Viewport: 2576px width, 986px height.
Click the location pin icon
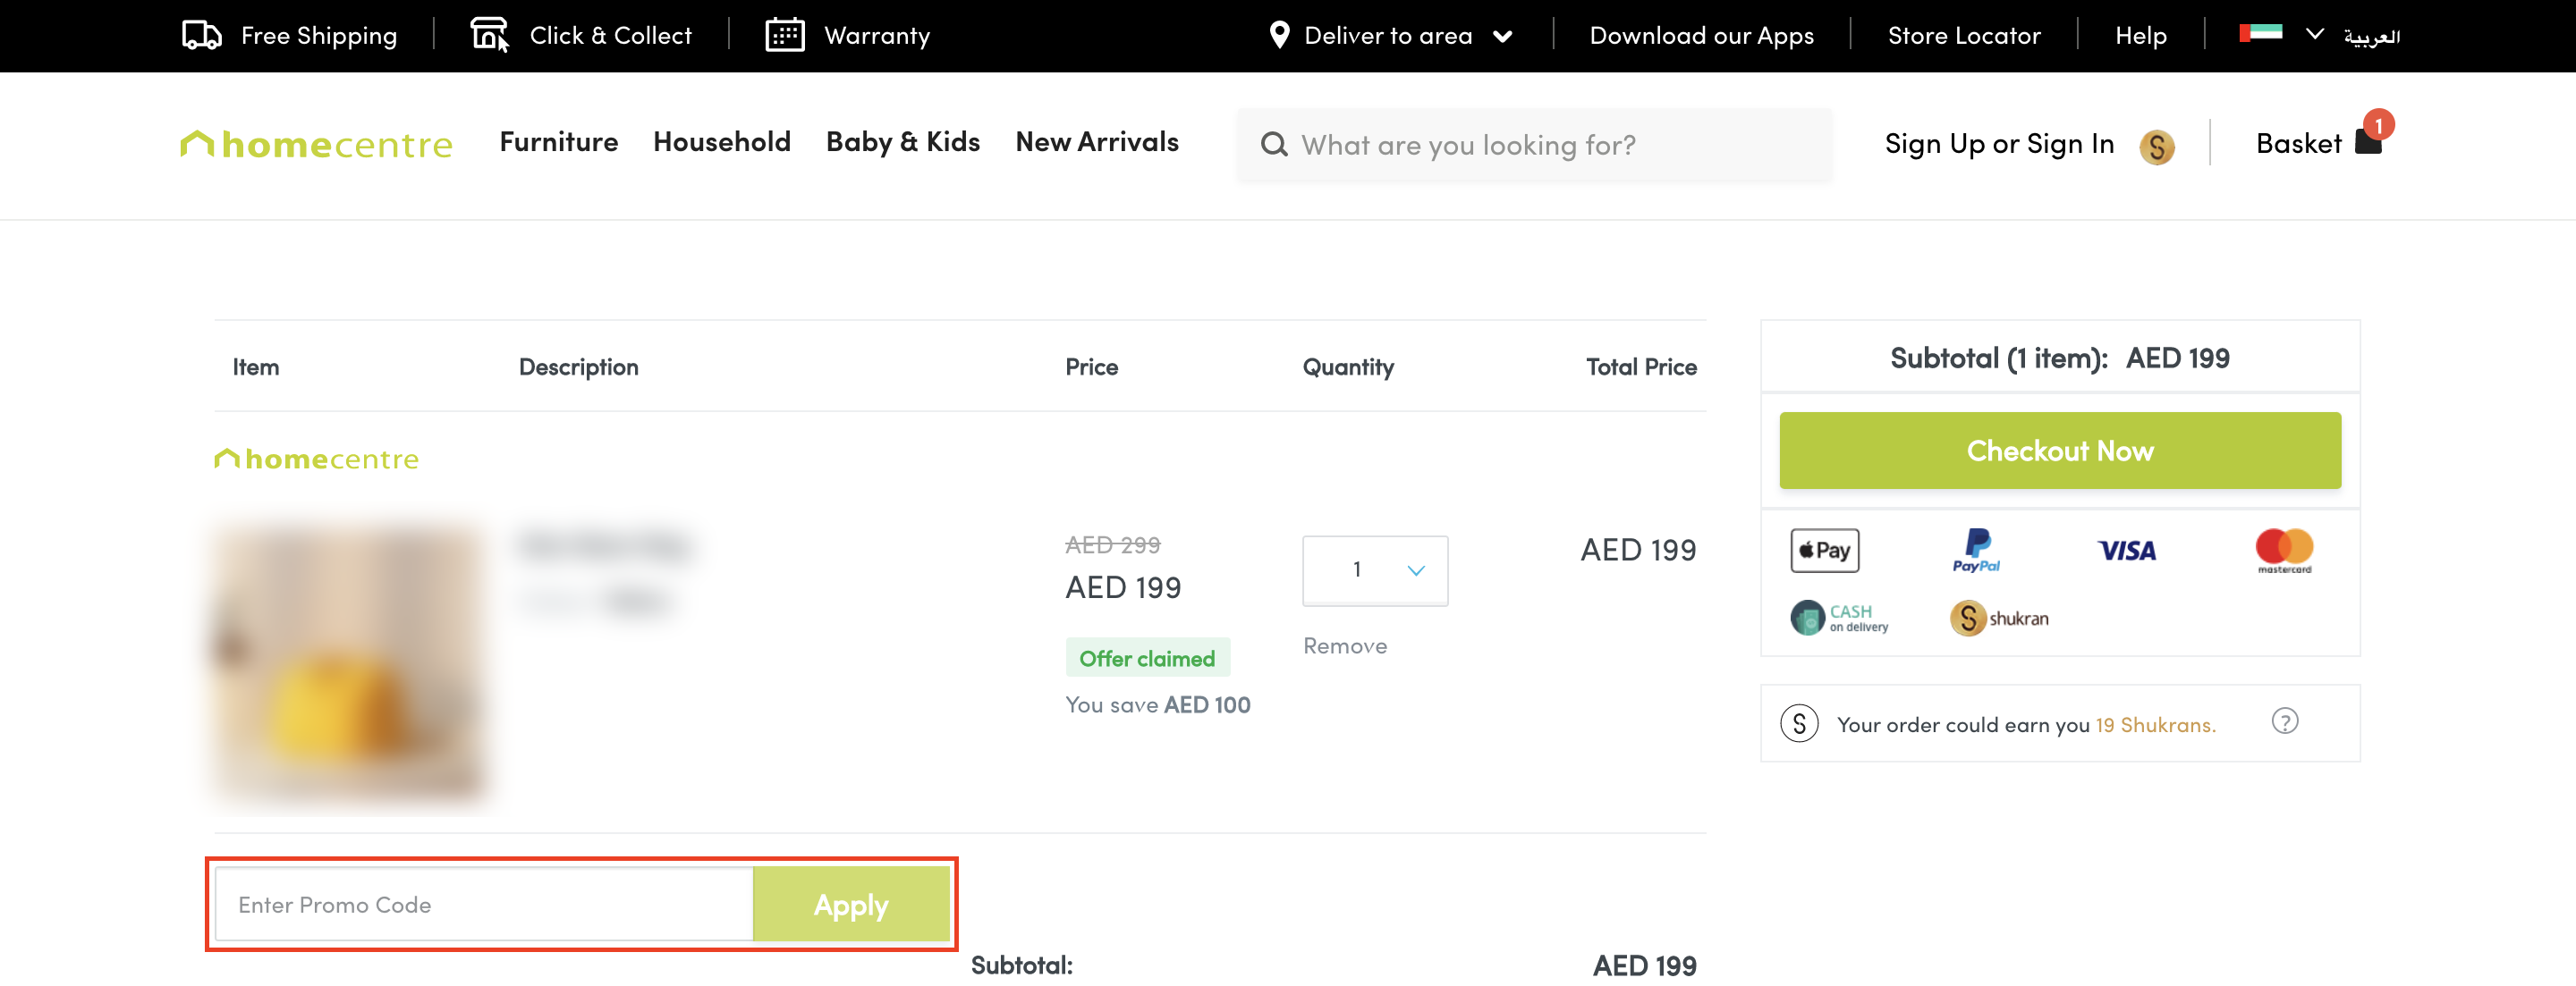[x=1279, y=35]
